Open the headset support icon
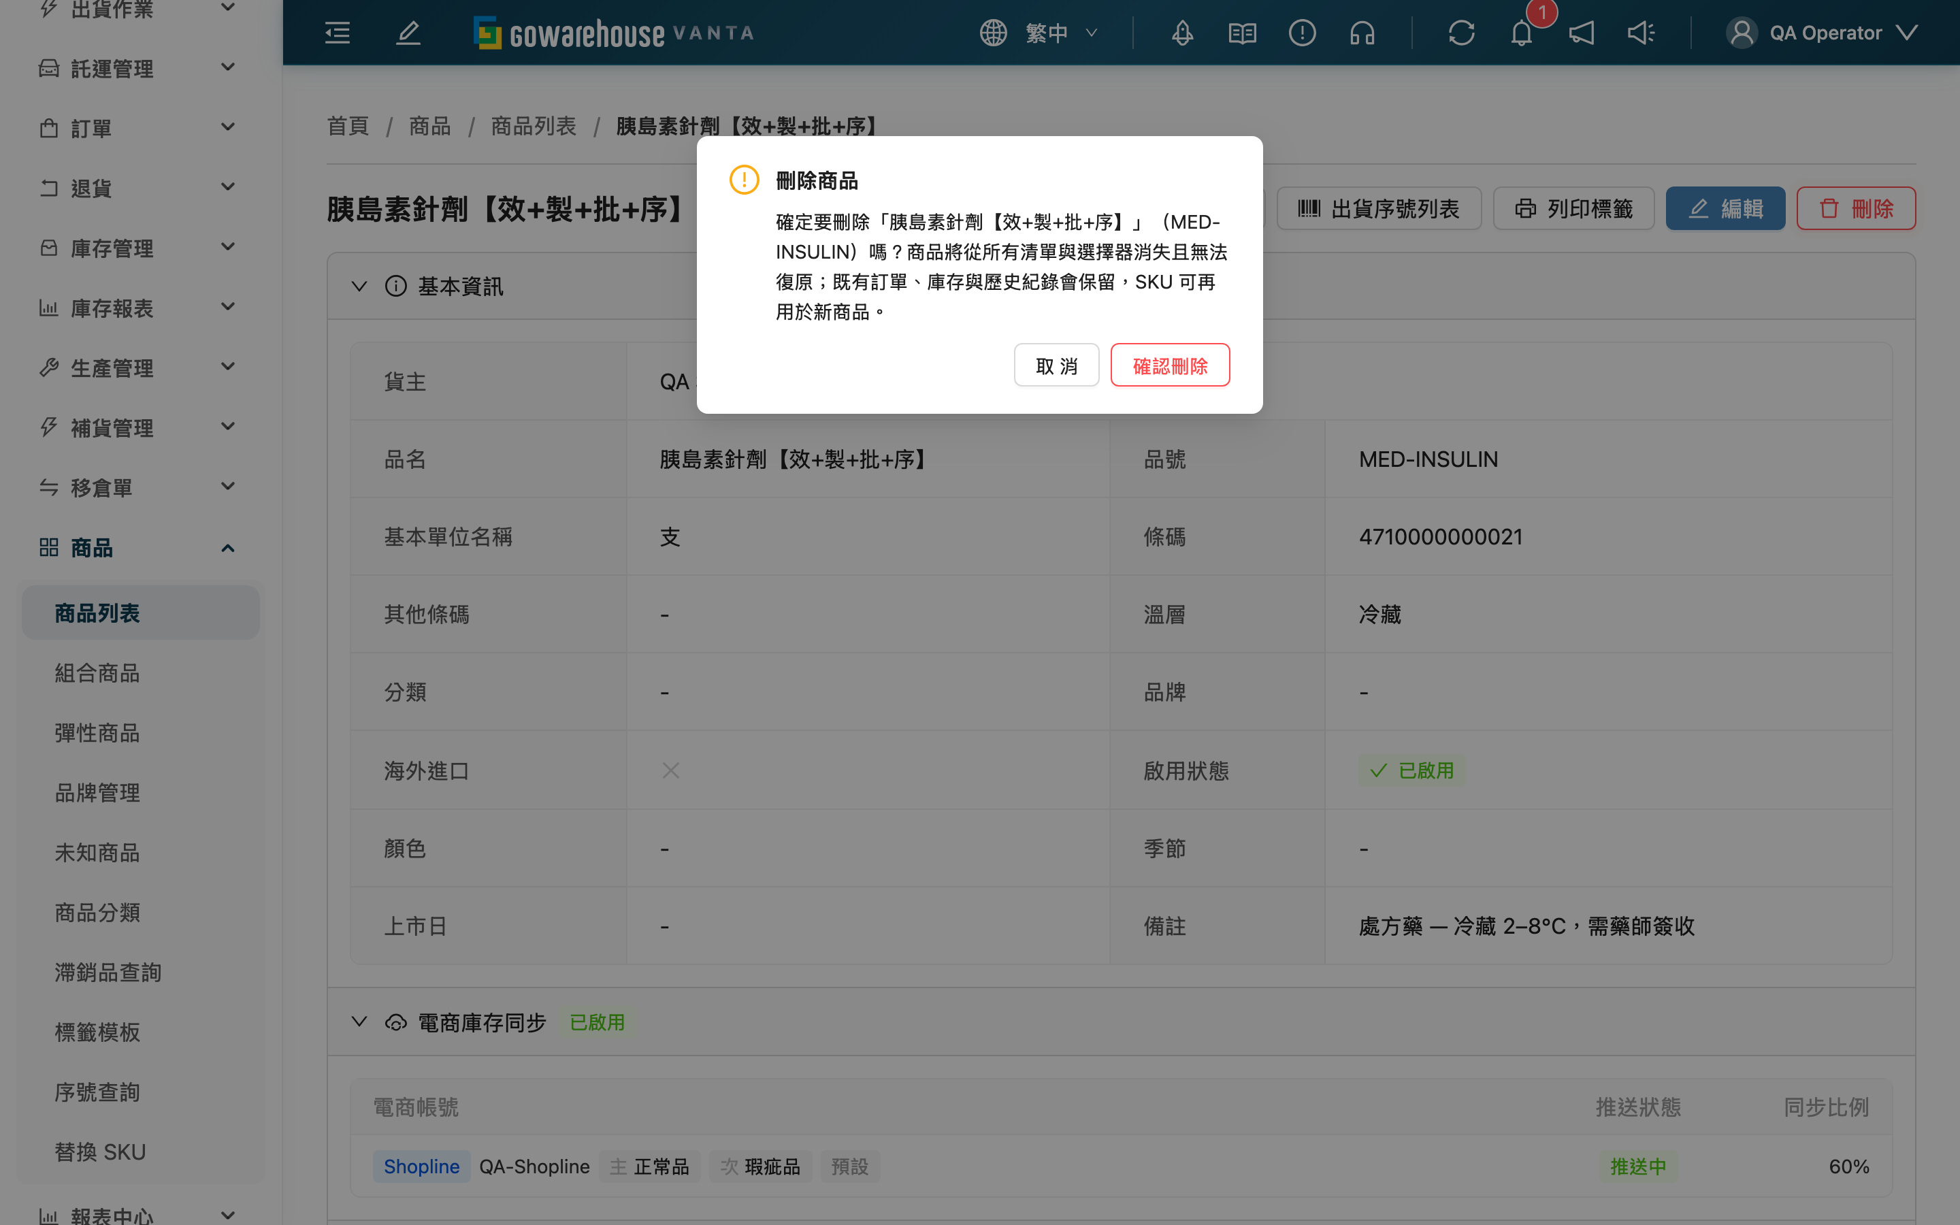 (1362, 33)
